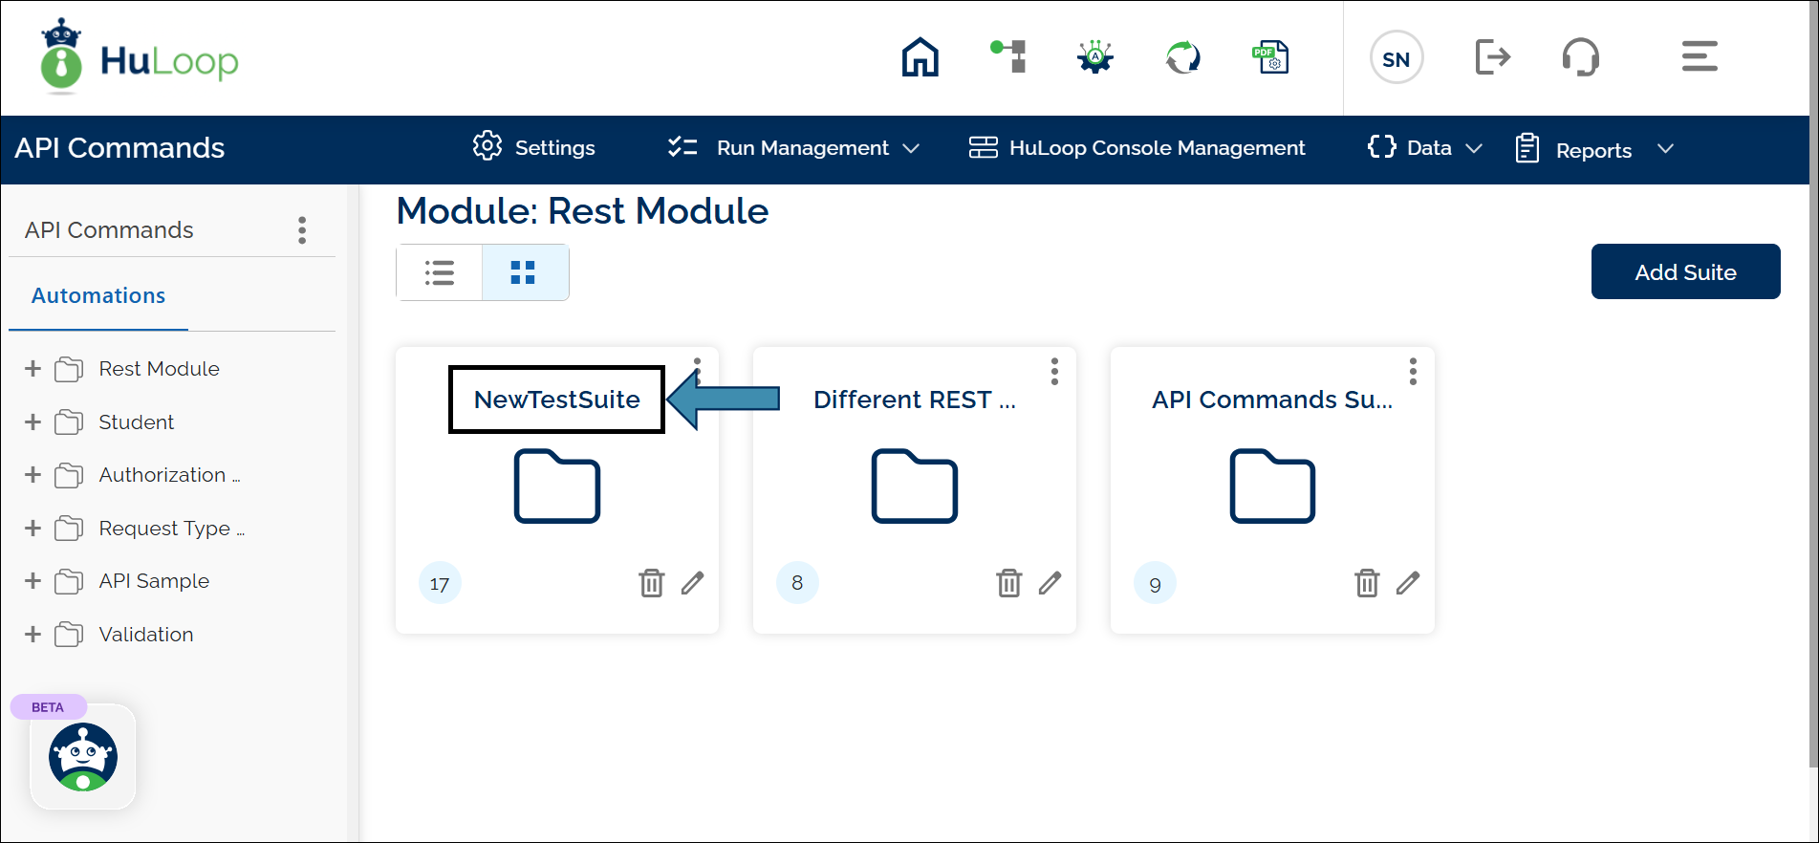1819x843 pixels.
Task: Click the green refresh sync icon
Action: tap(1182, 57)
